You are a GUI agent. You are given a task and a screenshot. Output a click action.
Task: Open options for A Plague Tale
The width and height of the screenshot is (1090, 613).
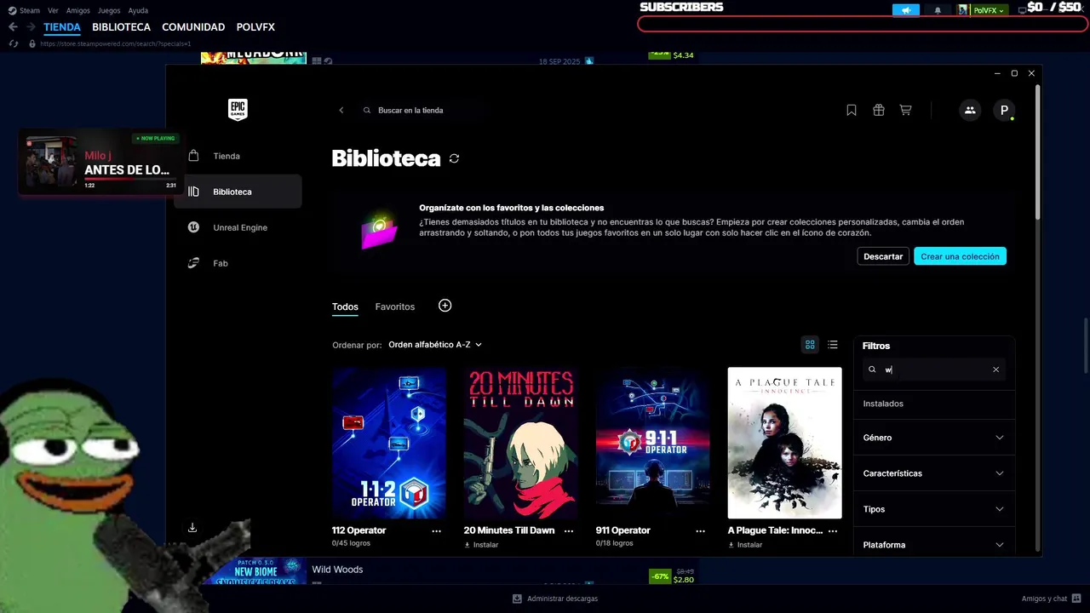pyautogui.click(x=833, y=530)
